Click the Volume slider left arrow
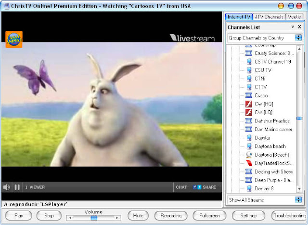 (x=69, y=218)
